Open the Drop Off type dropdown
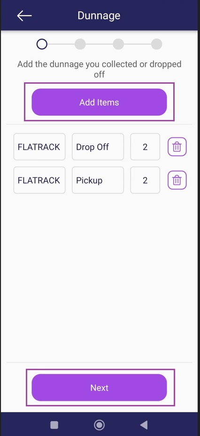 coord(98,147)
